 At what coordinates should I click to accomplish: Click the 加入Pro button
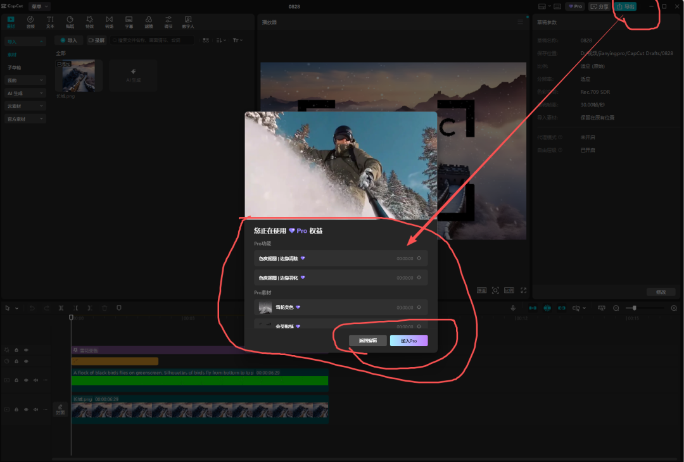pos(408,340)
